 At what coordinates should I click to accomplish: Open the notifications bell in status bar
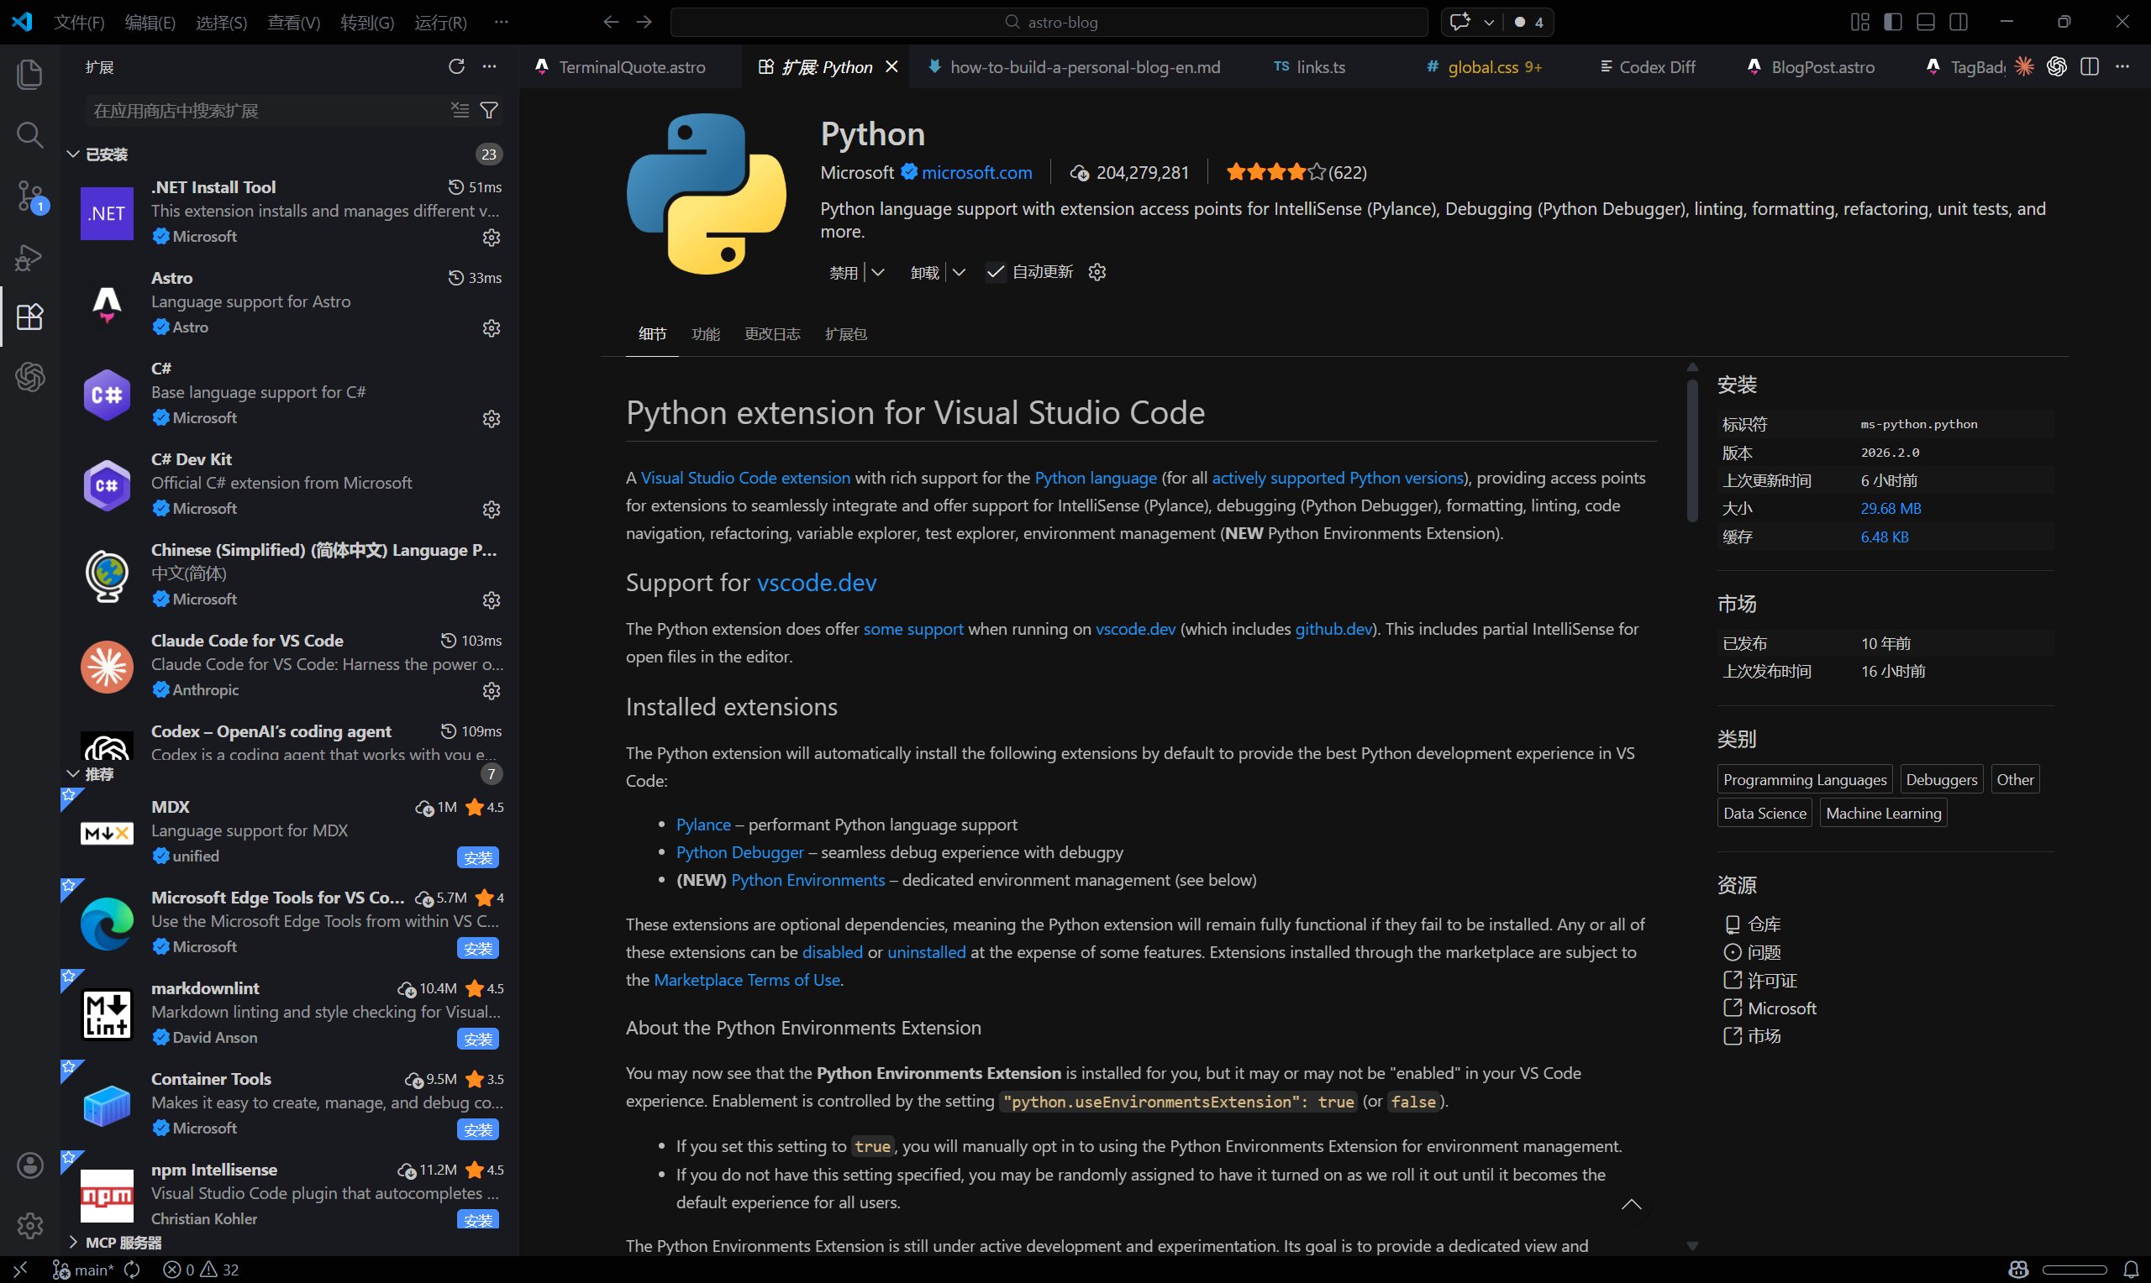pos(2133,1268)
